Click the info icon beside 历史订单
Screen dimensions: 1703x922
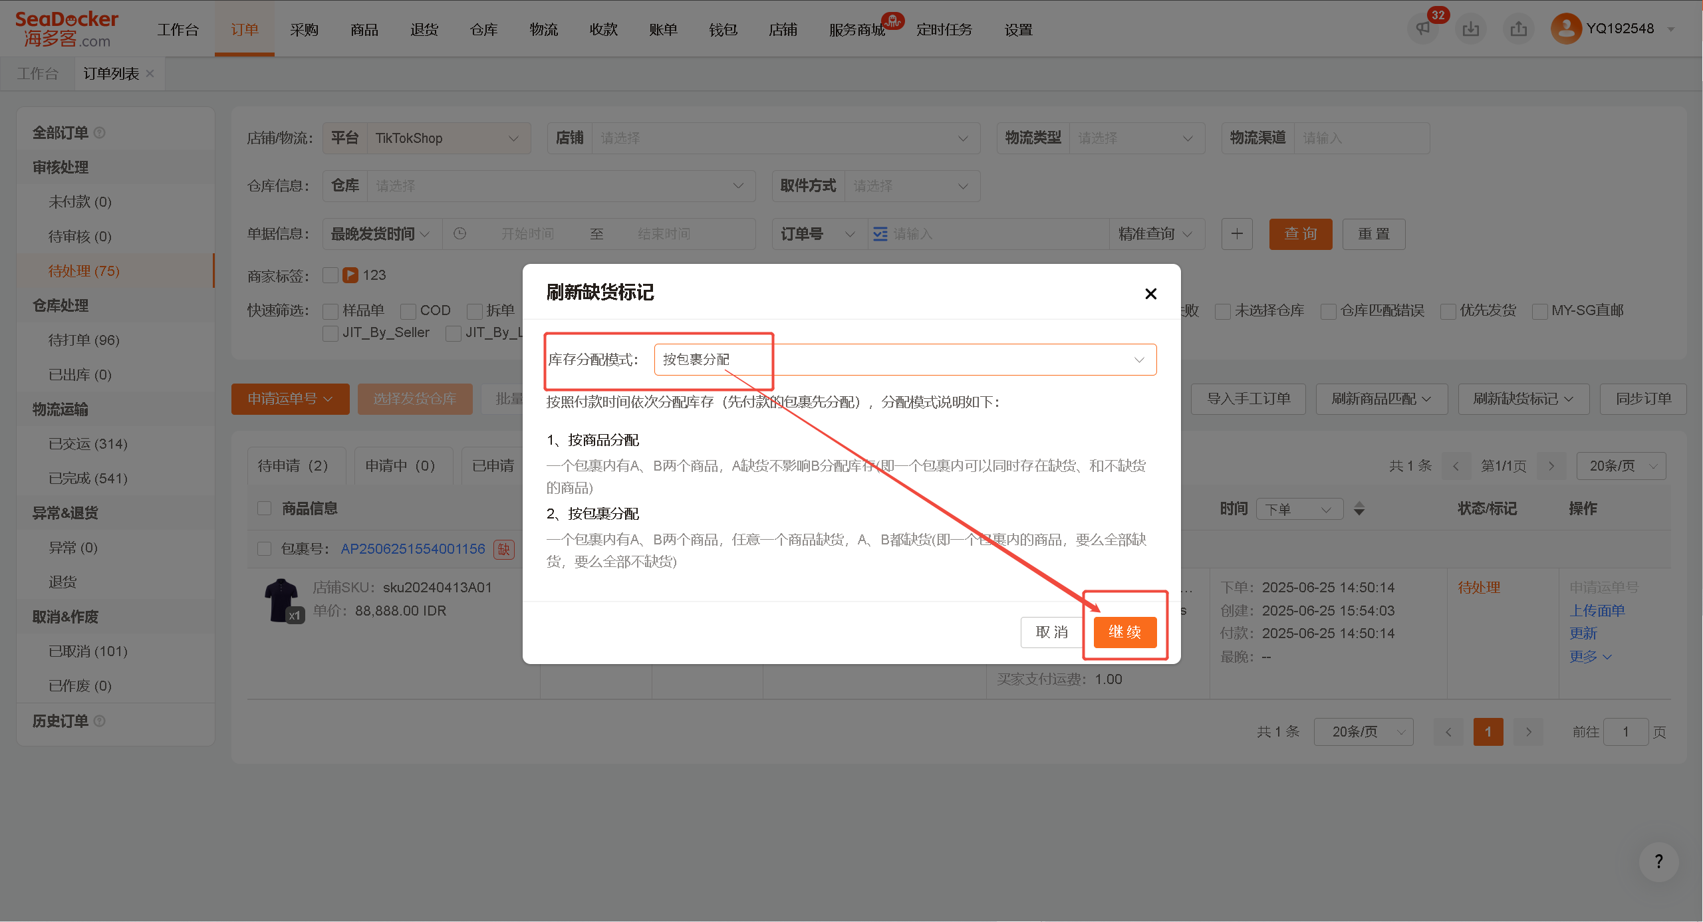(100, 721)
